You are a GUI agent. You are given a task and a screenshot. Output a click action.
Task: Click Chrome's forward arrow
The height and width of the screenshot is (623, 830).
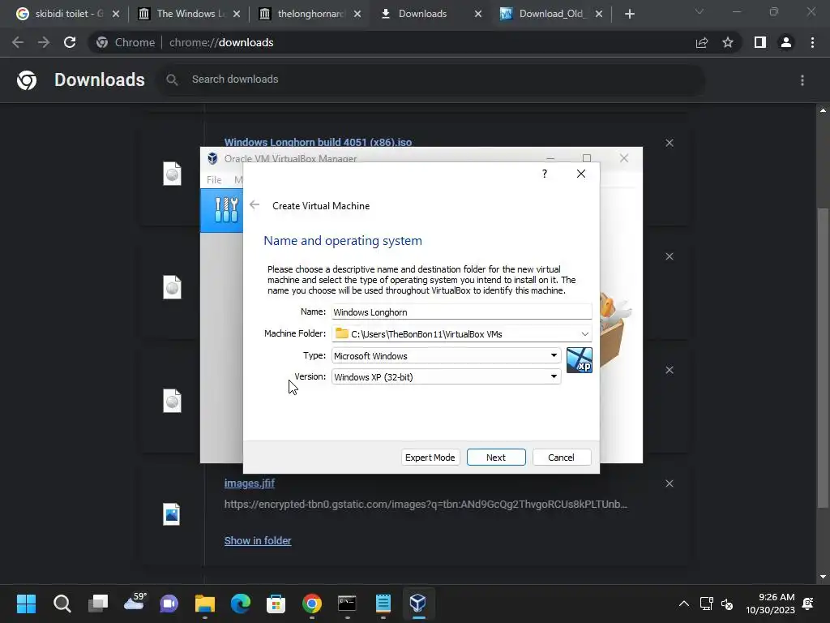tap(44, 42)
